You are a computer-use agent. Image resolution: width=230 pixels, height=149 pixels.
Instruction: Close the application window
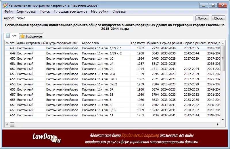[x=223, y=5]
